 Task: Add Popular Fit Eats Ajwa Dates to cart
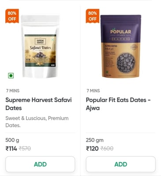click(121, 164)
